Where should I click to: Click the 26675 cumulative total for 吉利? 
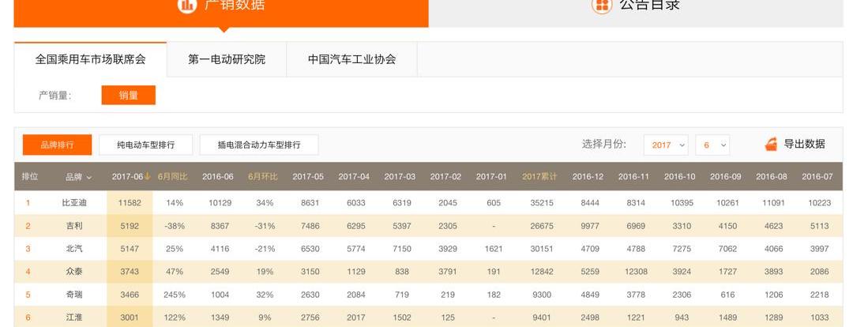pyautogui.click(x=542, y=226)
